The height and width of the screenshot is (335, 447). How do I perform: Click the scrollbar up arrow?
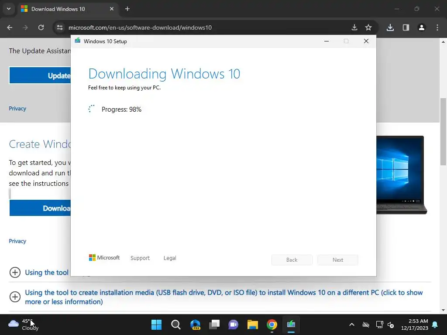pyautogui.click(x=443, y=42)
